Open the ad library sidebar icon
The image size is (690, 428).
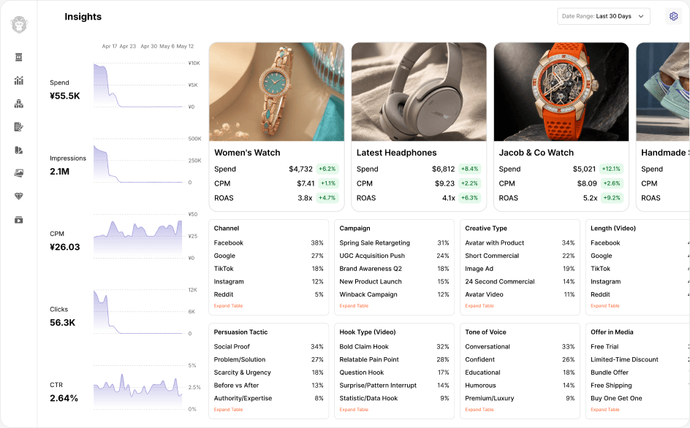18,57
